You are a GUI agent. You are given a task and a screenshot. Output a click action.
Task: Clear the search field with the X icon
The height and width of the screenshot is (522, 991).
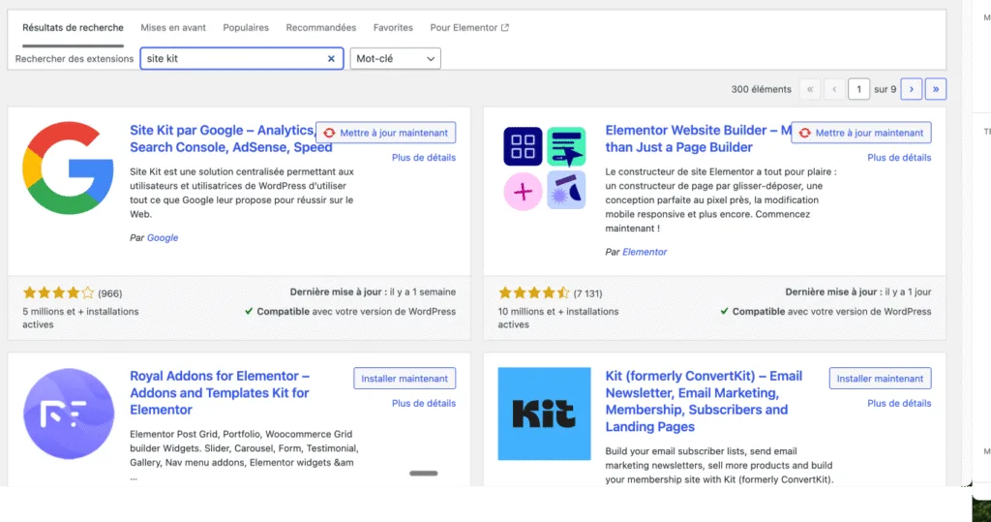[331, 58]
